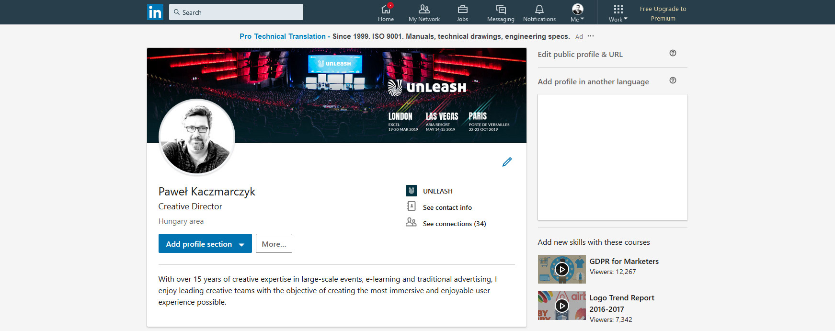The height and width of the screenshot is (331, 835).
Task: Open Logo Trend Report 2016-2017 title
Action: 622,303
